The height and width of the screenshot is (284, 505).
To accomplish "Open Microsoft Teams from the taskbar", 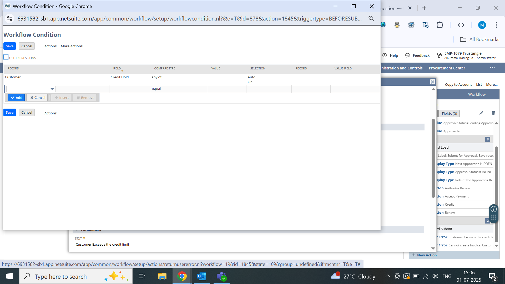I will pos(221,276).
